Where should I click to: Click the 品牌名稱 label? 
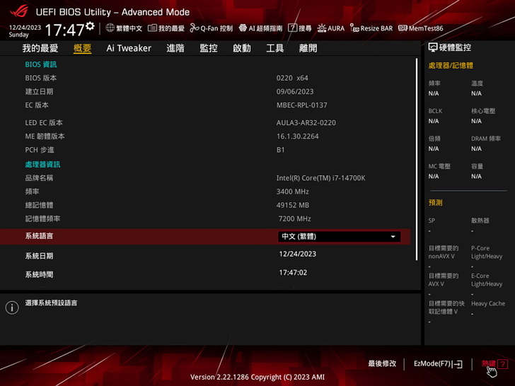39,178
